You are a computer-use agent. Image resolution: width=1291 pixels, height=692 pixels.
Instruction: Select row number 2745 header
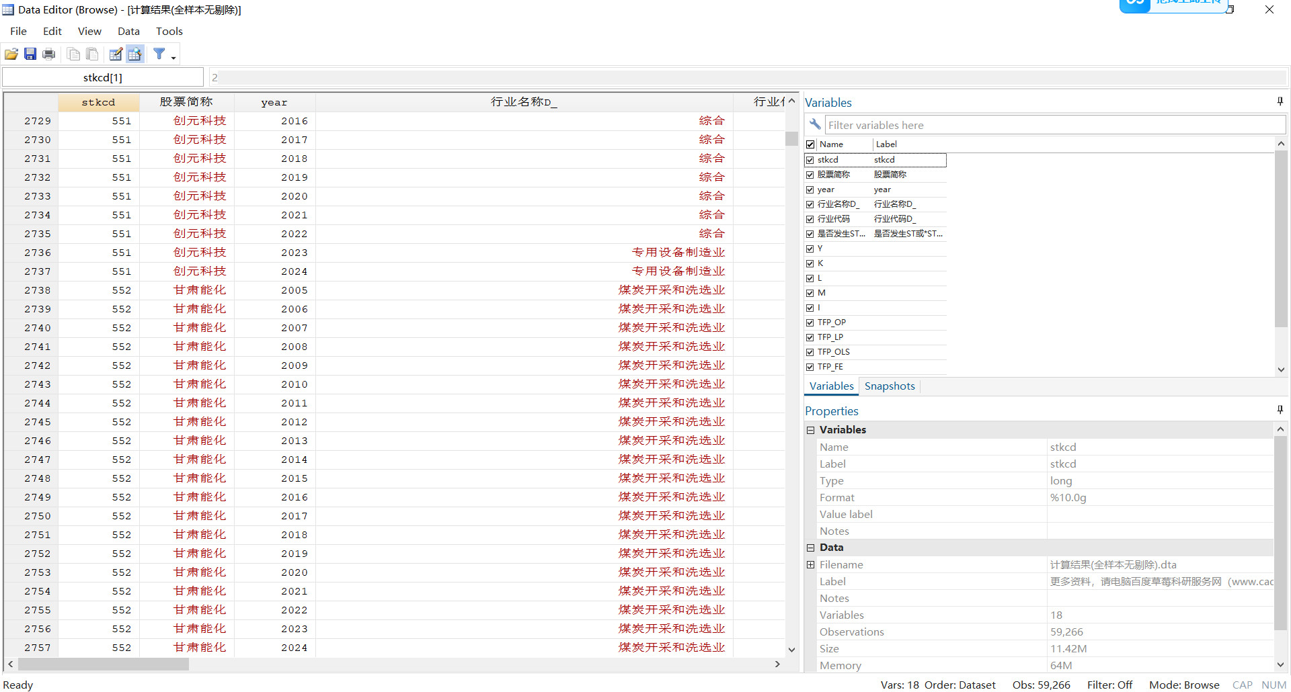[x=31, y=422]
